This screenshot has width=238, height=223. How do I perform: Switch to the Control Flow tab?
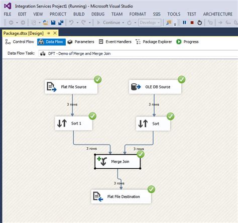point(20,42)
